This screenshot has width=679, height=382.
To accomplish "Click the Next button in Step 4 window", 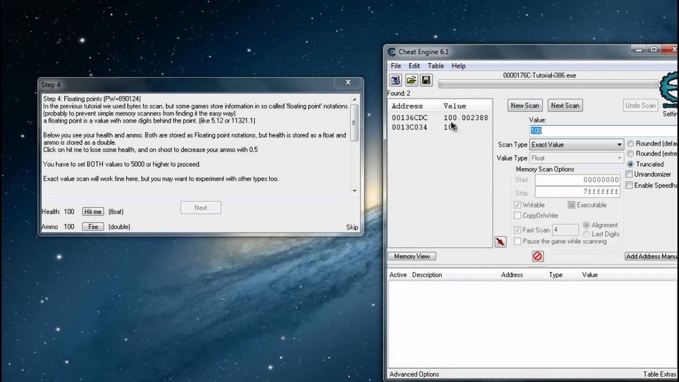I will pos(201,207).
